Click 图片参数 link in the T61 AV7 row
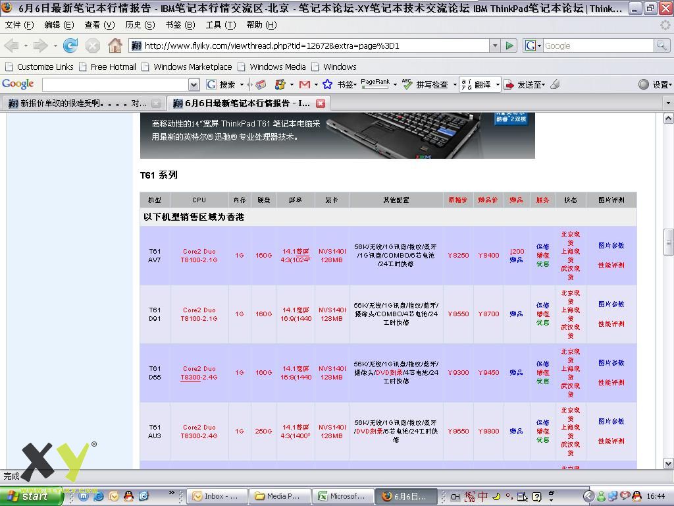 pos(611,245)
